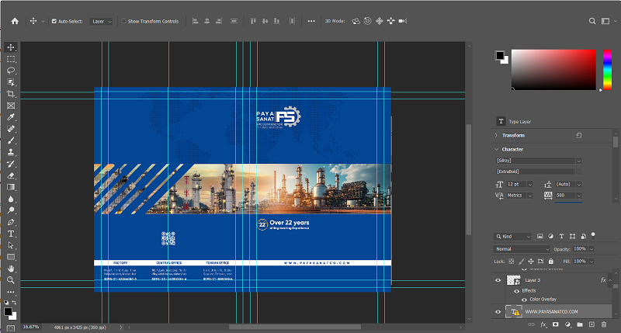Open the Auto-Select Layer dropdown
The width and height of the screenshot is (621, 333).
pos(102,22)
